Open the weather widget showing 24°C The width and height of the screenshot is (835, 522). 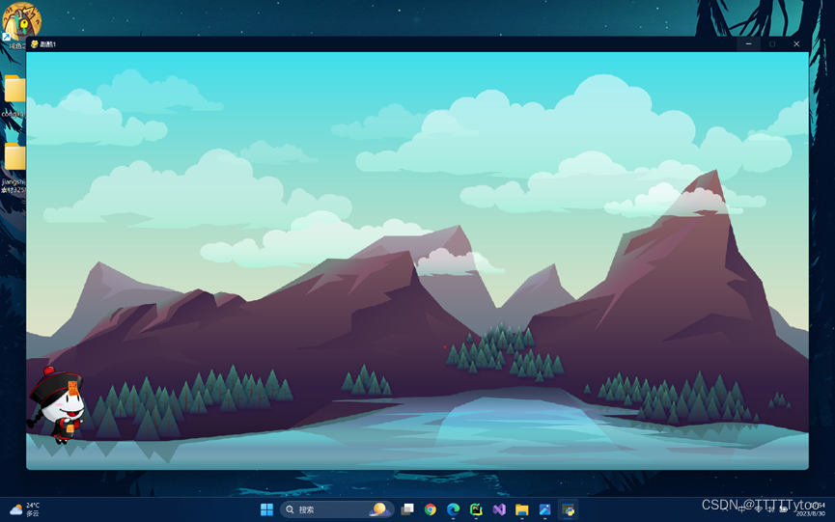coord(25,509)
